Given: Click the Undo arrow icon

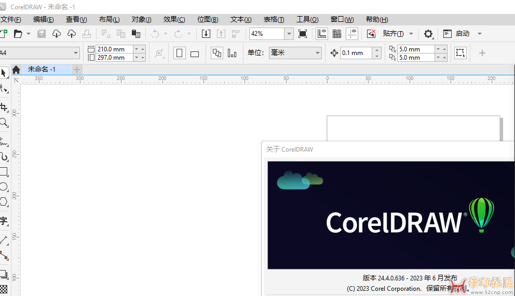Looking at the screenshot, I should (x=155, y=34).
